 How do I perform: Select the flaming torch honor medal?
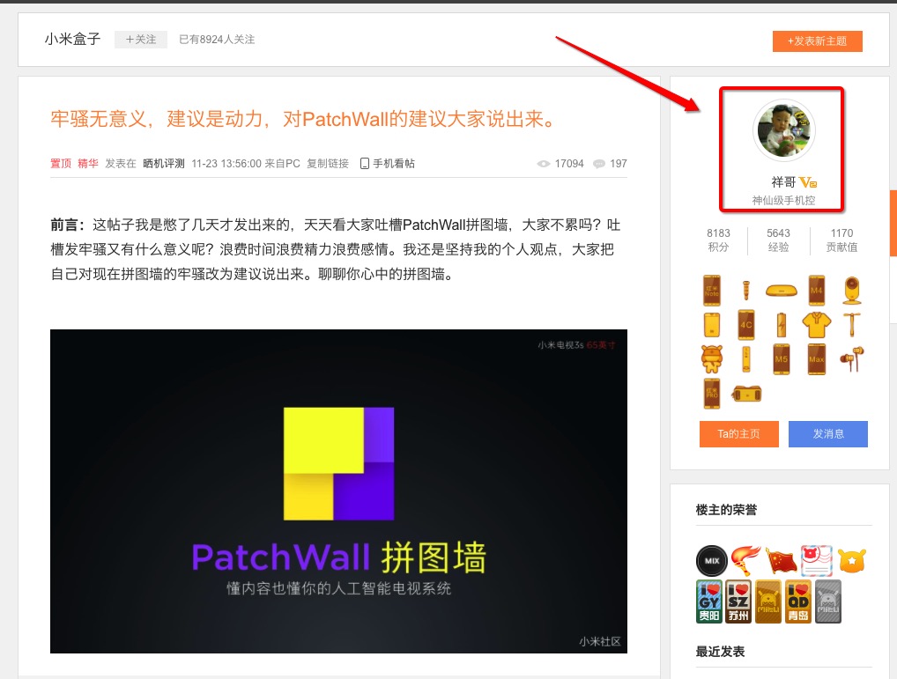[746, 560]
